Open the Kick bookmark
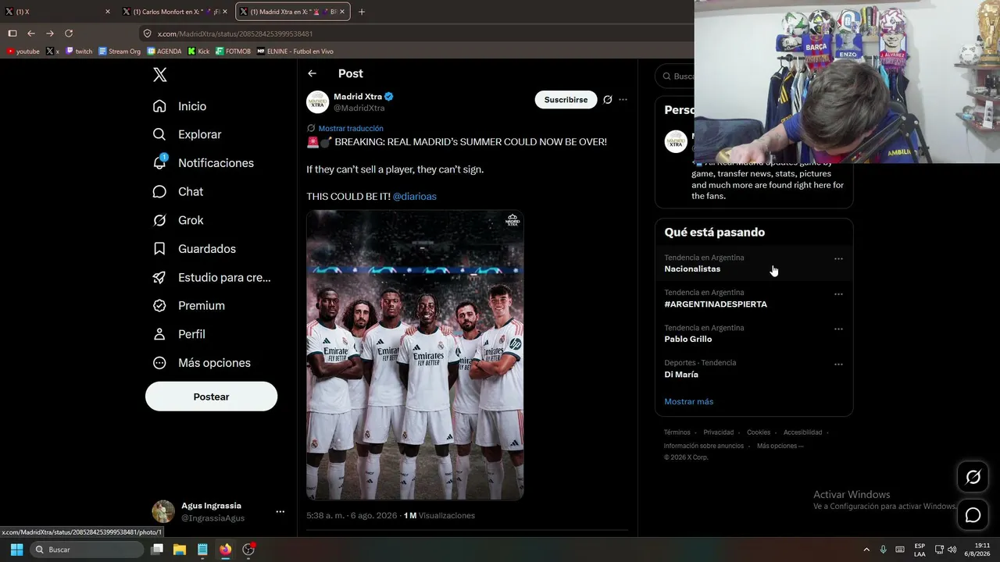Viewport: 1000px width, 562px height. (198, 52)
